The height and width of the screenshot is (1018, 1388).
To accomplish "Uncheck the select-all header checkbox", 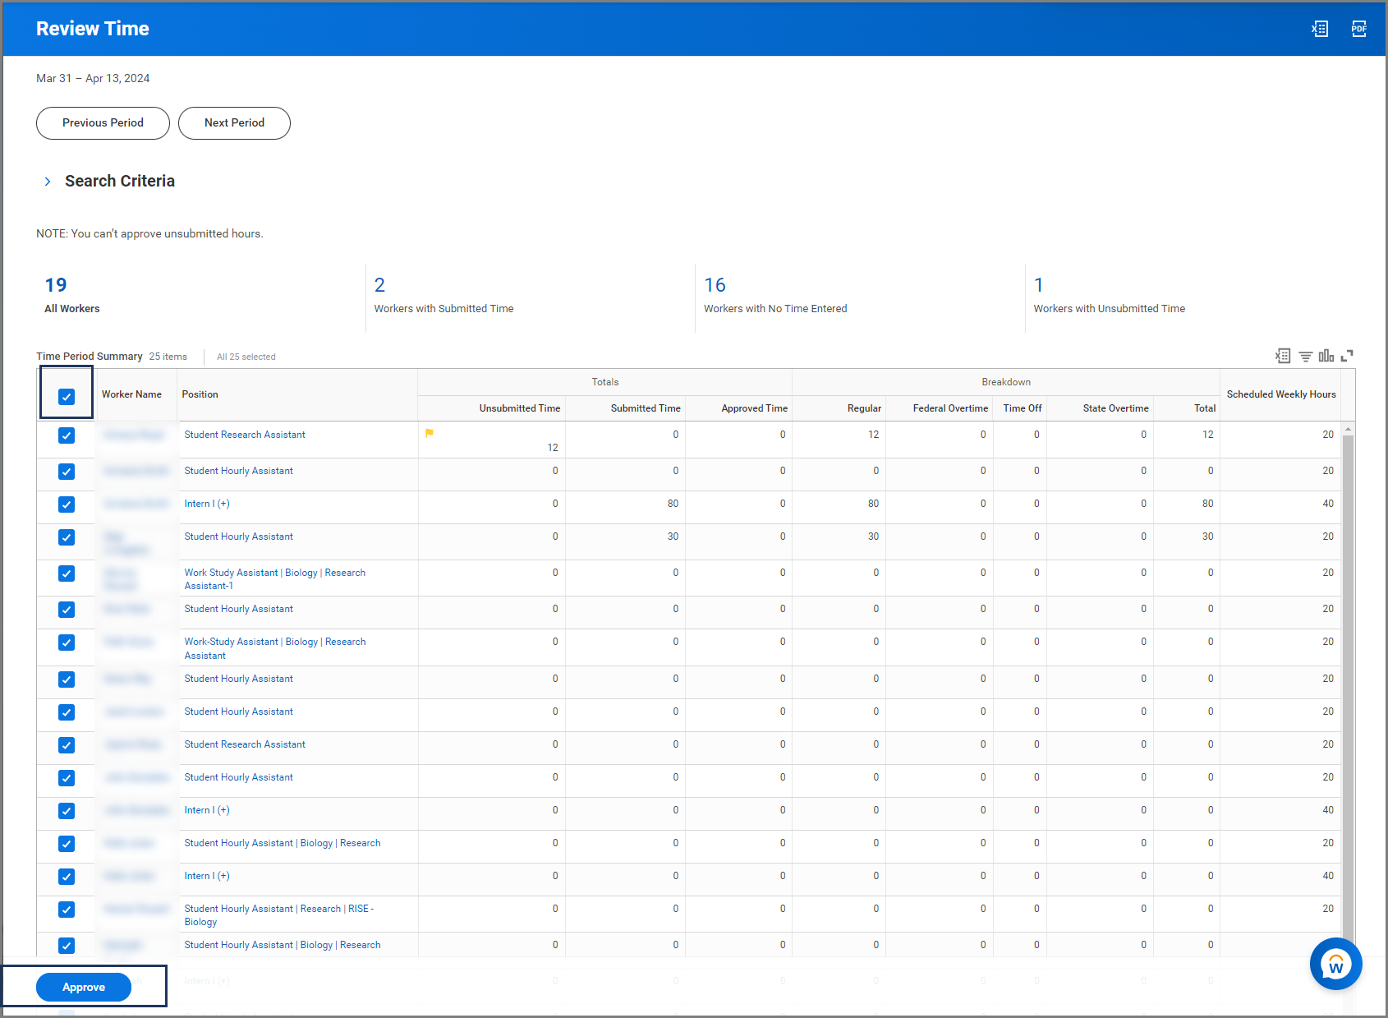I will (67, 397).
